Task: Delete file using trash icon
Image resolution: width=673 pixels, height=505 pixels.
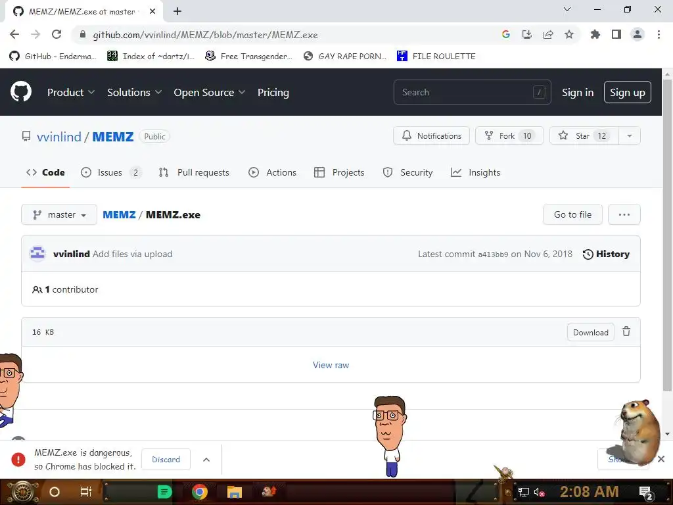Action: point(626,331)
